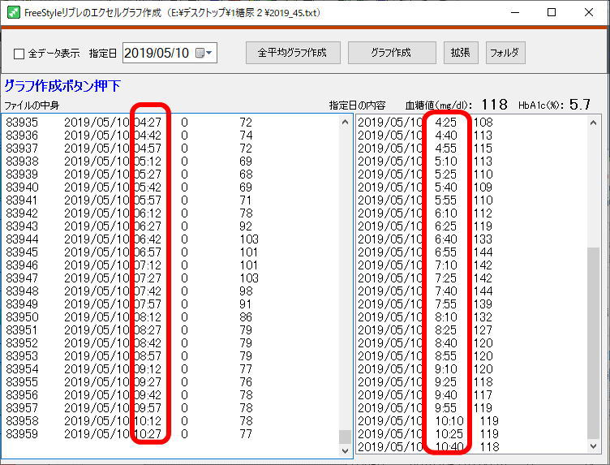Click the 5:40 entry with value 109

(425, 187)
